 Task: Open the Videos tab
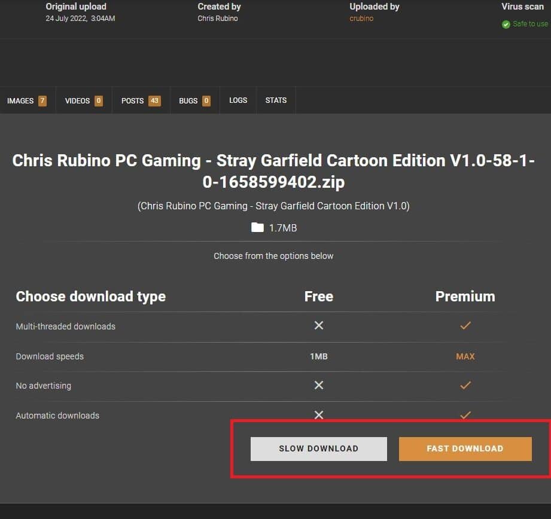84,101
